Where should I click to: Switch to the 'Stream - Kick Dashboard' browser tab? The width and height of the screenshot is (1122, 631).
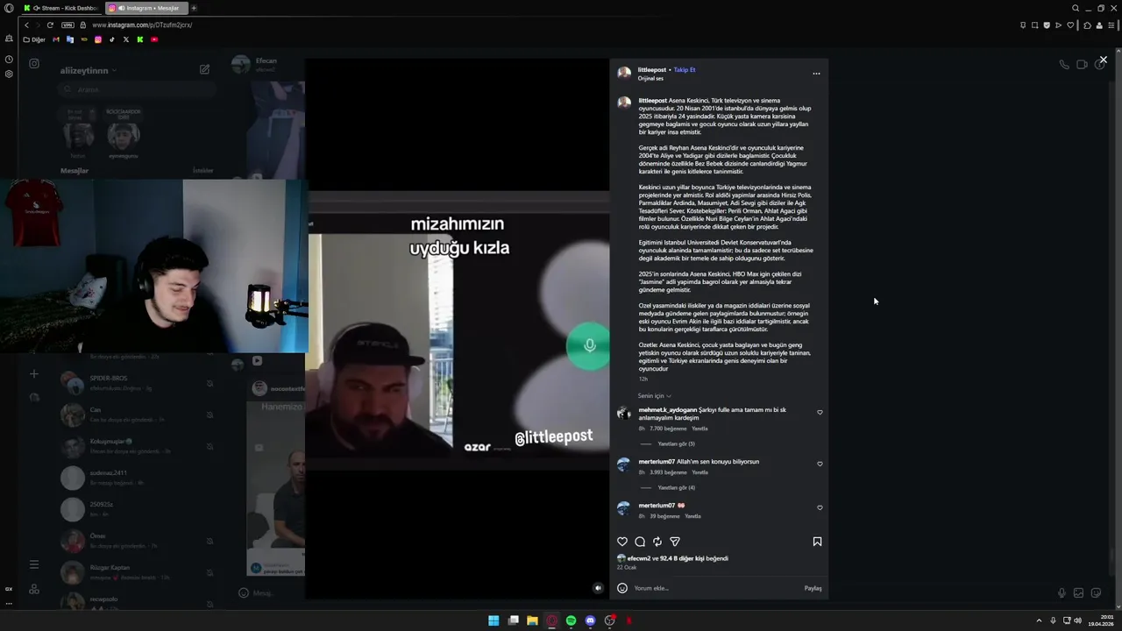pos(61,8)
